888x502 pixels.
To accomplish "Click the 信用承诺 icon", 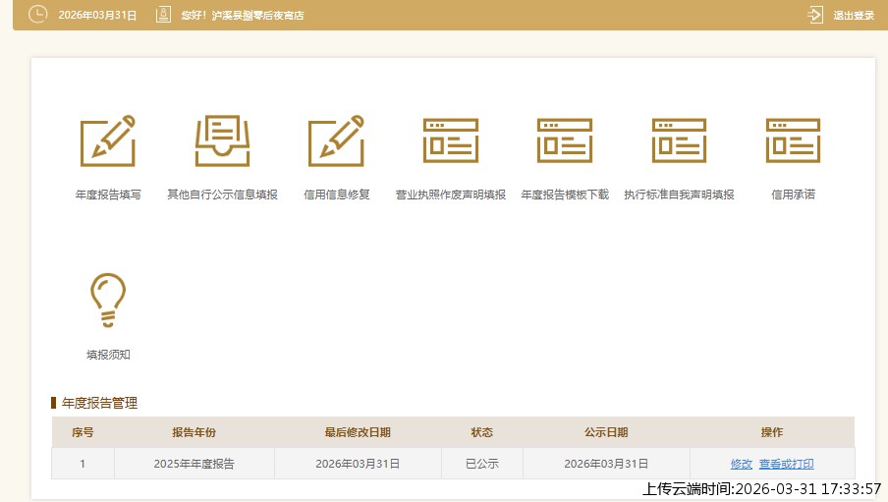I will (x=793, y=140).
